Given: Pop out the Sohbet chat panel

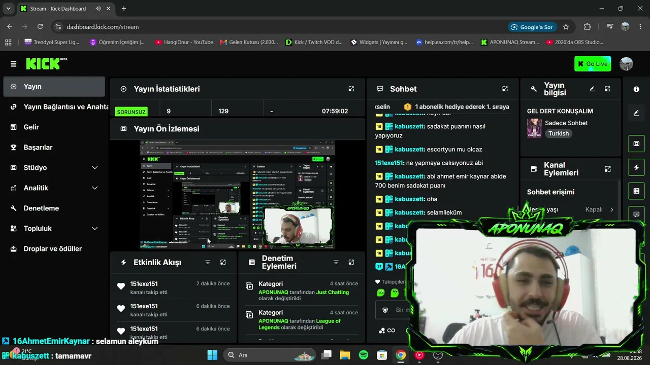Looking at the screenshot, I should click(505, 89).
